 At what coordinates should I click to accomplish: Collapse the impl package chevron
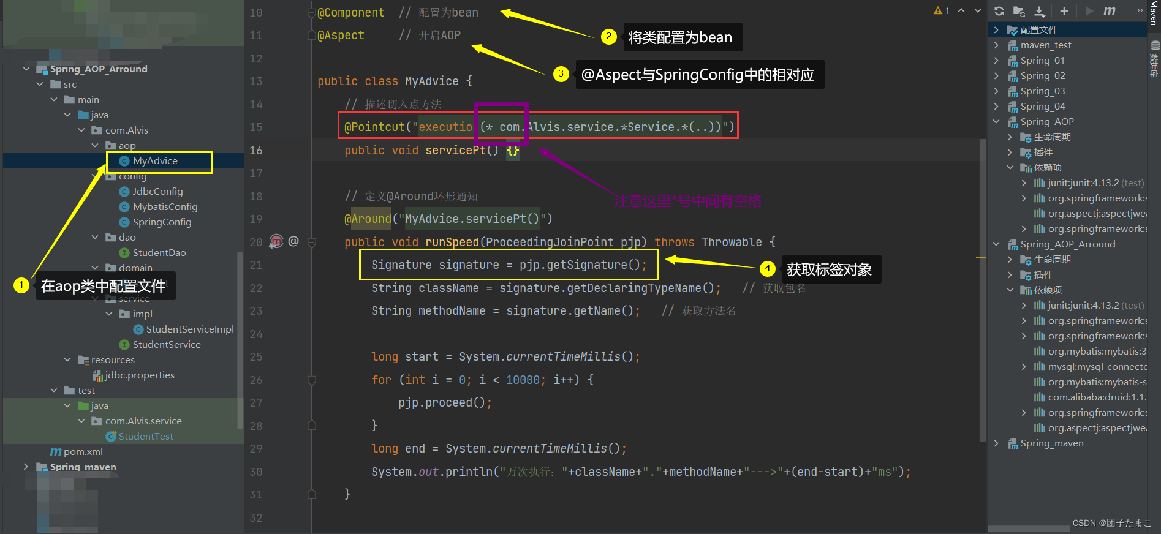click(109, 314)
